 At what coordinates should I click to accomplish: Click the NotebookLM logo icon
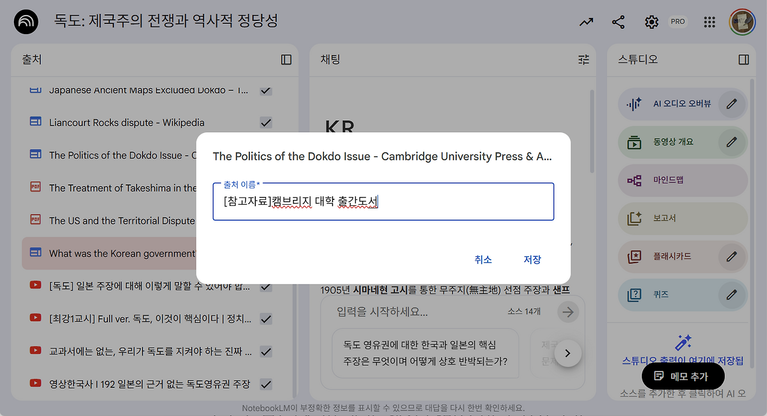point(26,22)
